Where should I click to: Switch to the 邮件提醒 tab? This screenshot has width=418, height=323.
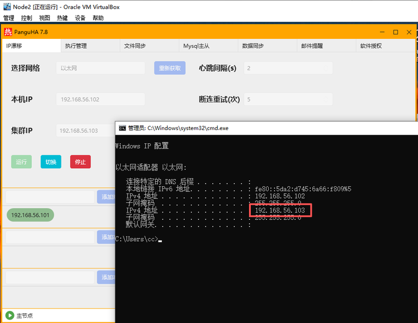pos(326,46)
